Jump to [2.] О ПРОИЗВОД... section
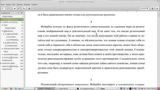This screenshot has height=90, width=160. [12, 40]
